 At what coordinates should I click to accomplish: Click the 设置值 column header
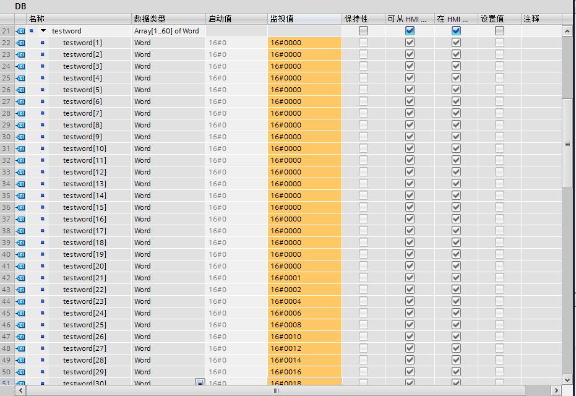point(499,19)
